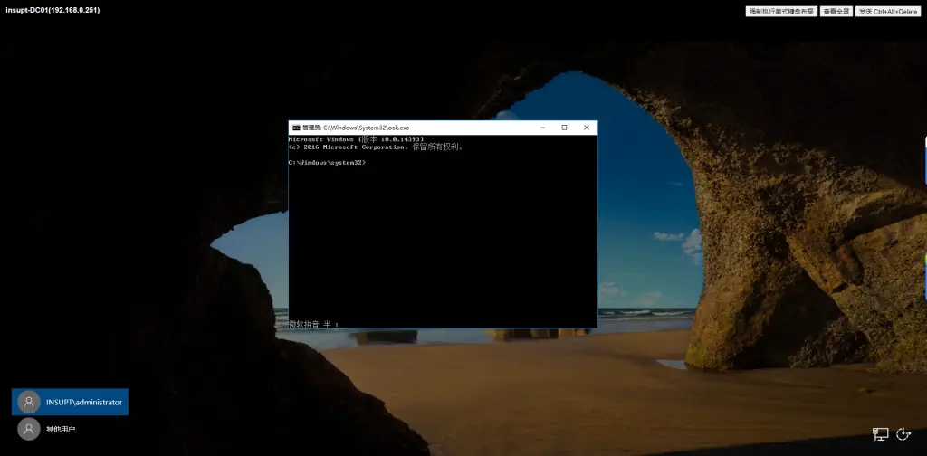
Task: Click the Command Prompt title bar text
Action: [356, 128]
